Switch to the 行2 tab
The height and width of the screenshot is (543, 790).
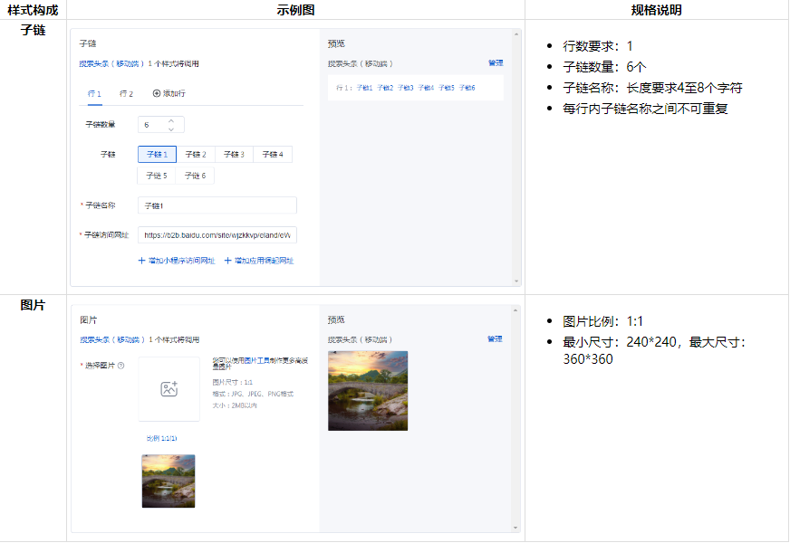coord(127,93)
